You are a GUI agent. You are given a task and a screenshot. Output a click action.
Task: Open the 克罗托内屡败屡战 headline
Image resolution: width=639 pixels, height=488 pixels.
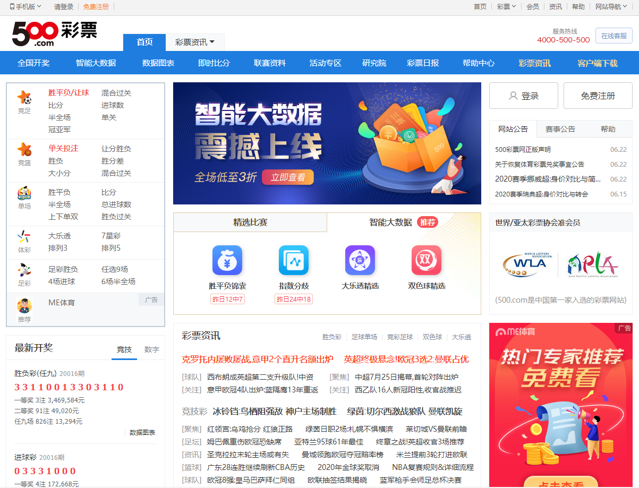pos(258,359)
